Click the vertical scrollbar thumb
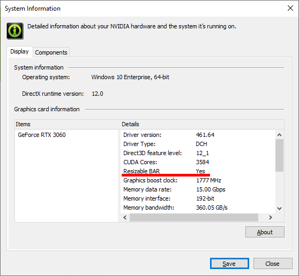299x276 pixels. coord(279,155)
